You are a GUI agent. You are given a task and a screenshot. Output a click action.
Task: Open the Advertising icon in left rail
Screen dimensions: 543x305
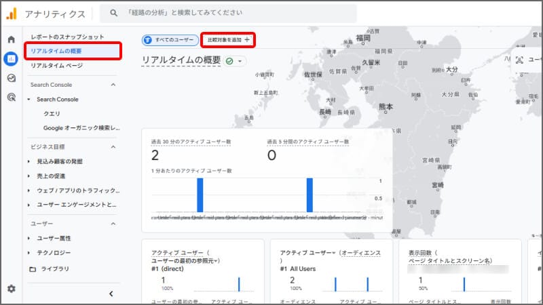pos(11,98)
